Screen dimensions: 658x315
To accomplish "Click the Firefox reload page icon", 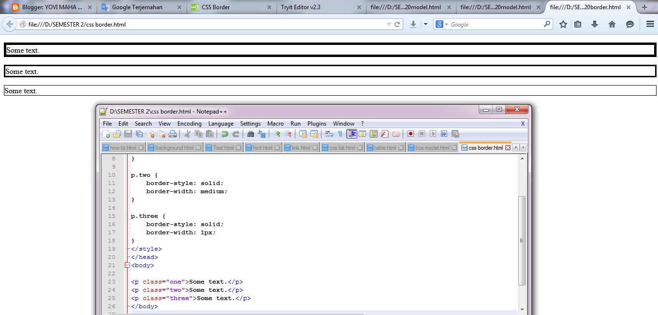I will click(x=397, y=24).
